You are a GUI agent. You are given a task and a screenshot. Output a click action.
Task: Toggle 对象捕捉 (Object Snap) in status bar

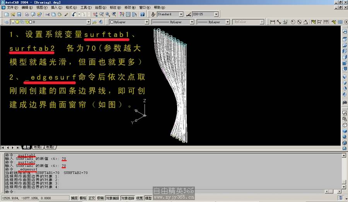(111, 198)
